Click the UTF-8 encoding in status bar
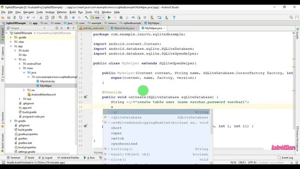Viewport: 300px width, 169px height. (x=252, y=162)
